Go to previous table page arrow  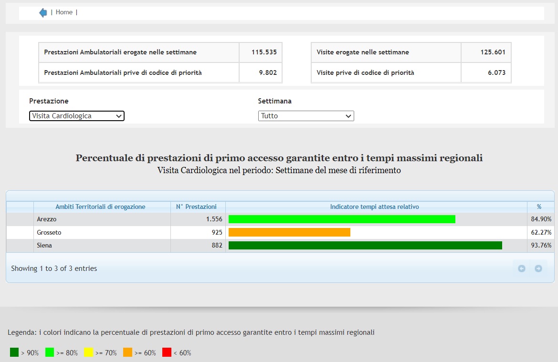pyautogui.click(x=522, y=269)
